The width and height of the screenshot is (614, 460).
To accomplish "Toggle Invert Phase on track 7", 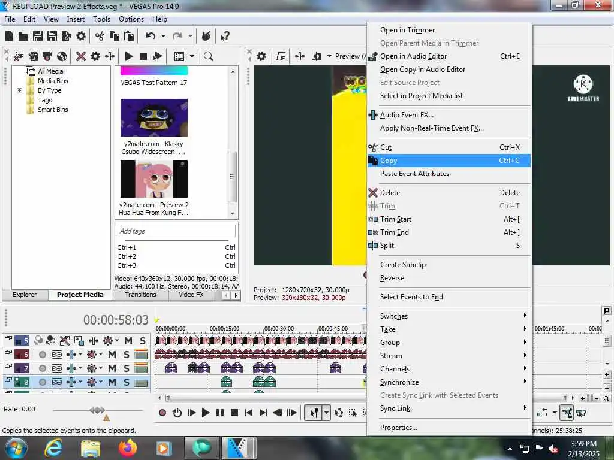I will pos(57,368).
